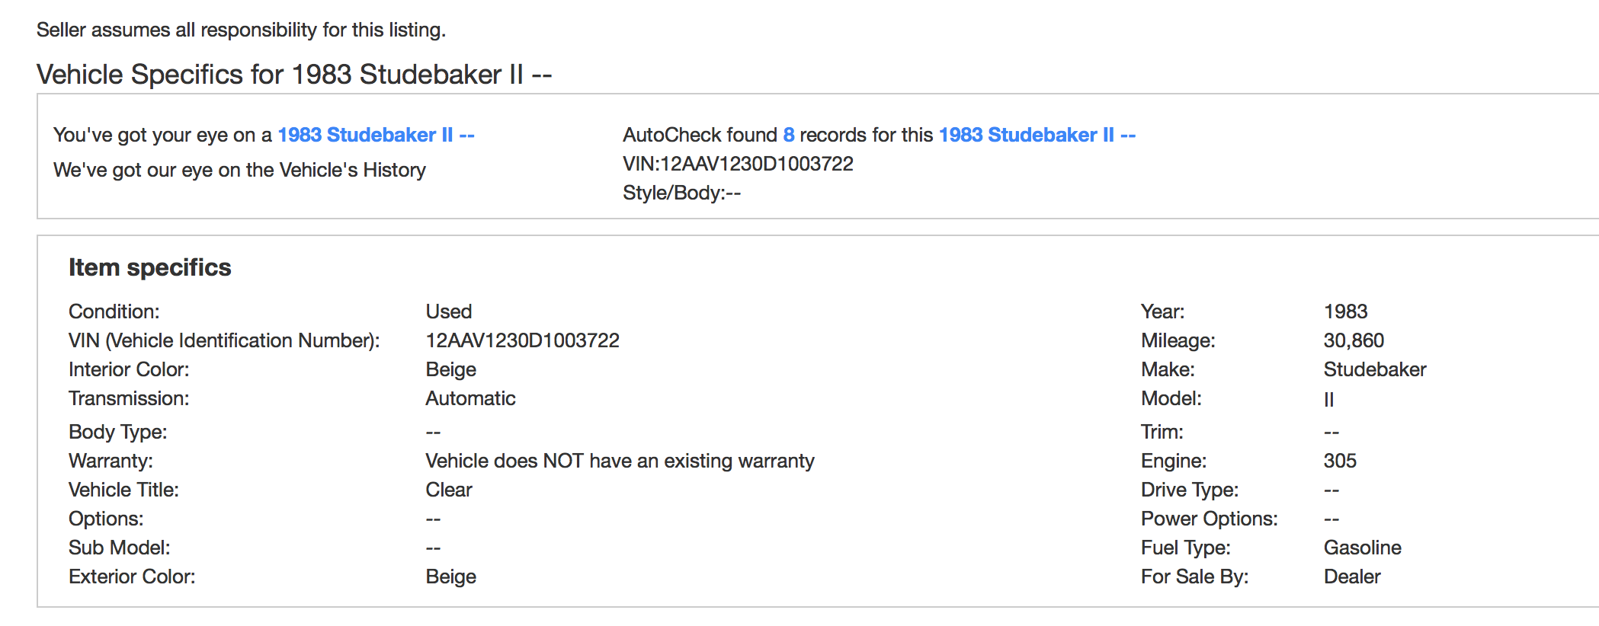Click the Year value "1983" in Item specifics
Image resolution: width=1599 pixels, height=626 pixels.
coord(1345,311)
